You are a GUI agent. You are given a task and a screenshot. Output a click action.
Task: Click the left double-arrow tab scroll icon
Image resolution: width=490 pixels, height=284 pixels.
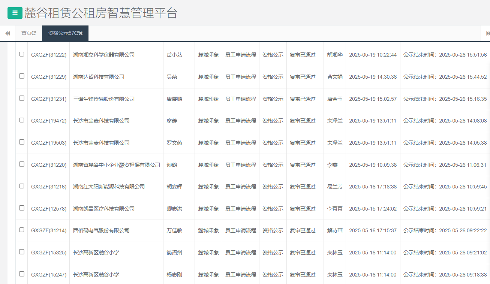[7, 33]
